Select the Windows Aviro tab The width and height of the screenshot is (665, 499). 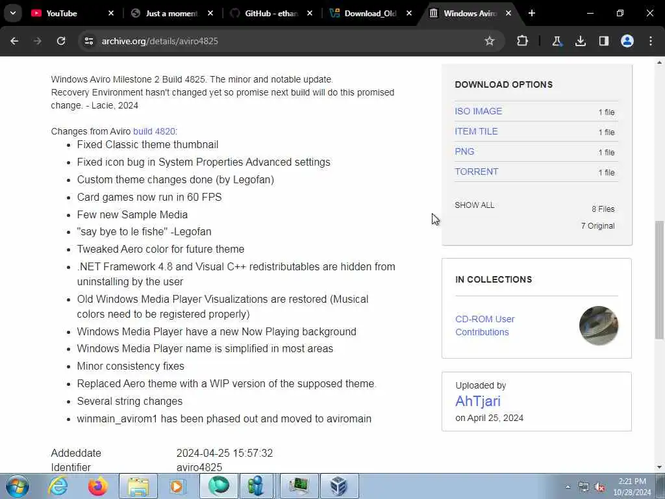469,13
